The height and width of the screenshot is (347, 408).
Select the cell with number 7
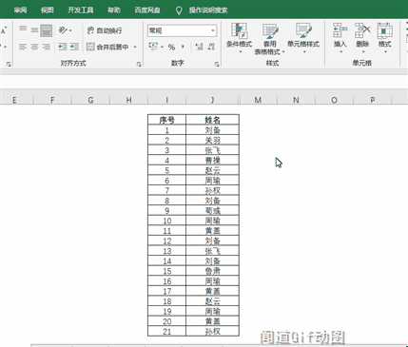pos(166,190)
